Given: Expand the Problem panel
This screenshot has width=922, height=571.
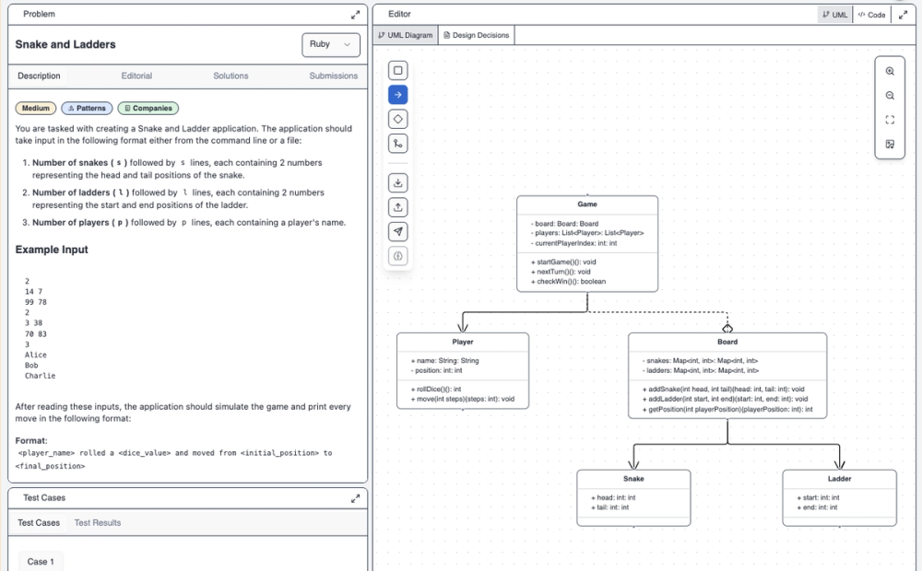Looking at the screenshot, I should (355, 15).
